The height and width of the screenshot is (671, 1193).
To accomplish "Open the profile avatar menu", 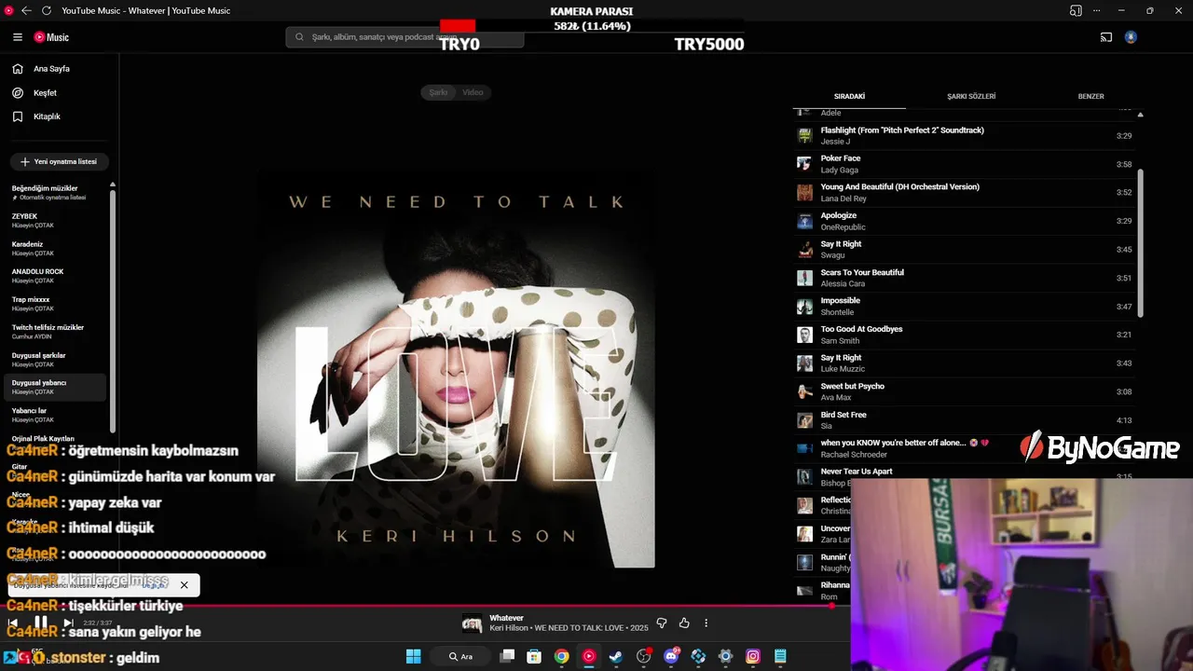I will pyautogui.click(x=1131, y=37).
